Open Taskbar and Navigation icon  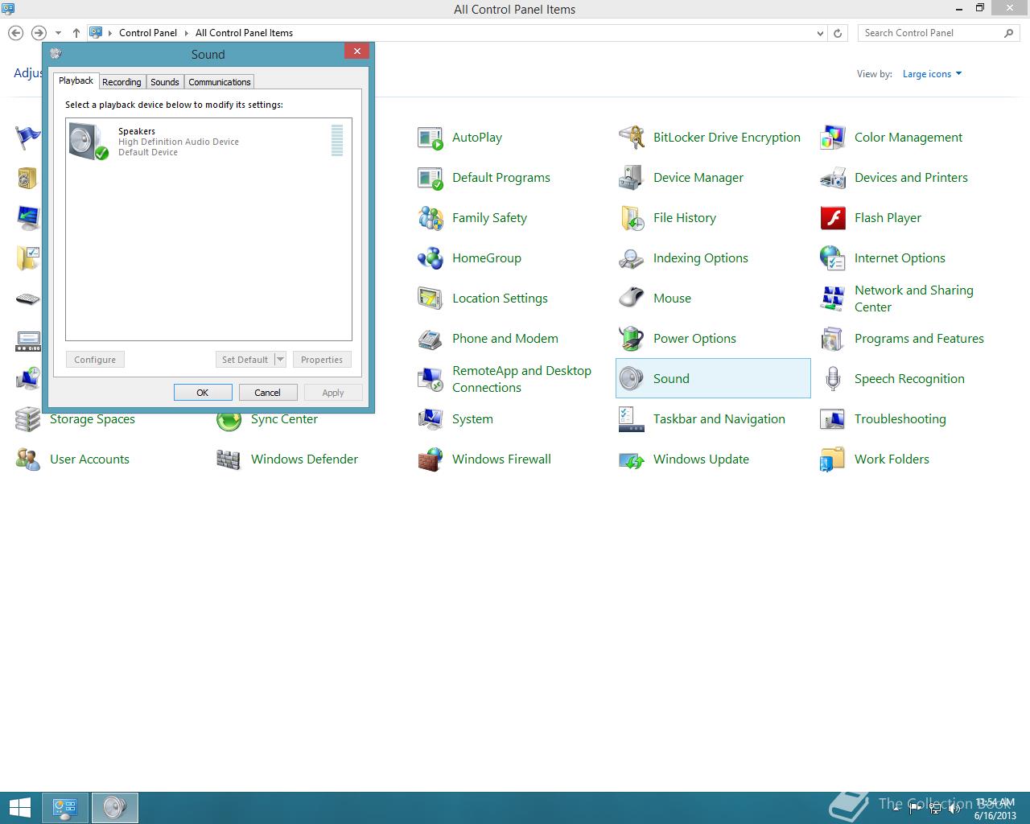click(x=632, y=419)
